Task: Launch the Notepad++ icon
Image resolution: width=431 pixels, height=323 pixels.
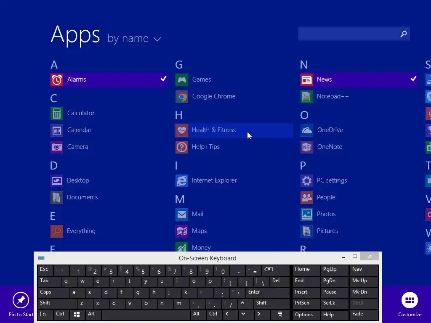Action: (306, 97)
